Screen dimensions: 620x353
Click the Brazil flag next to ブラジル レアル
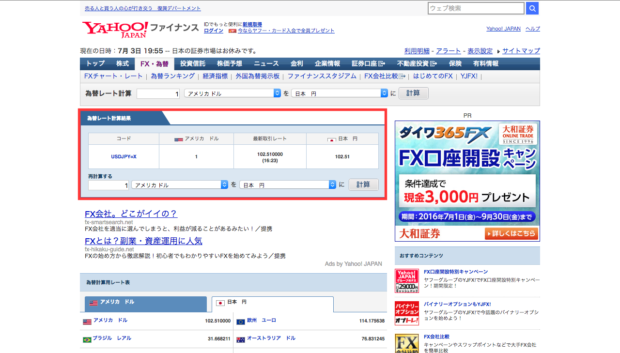click(x=87, y=340)
